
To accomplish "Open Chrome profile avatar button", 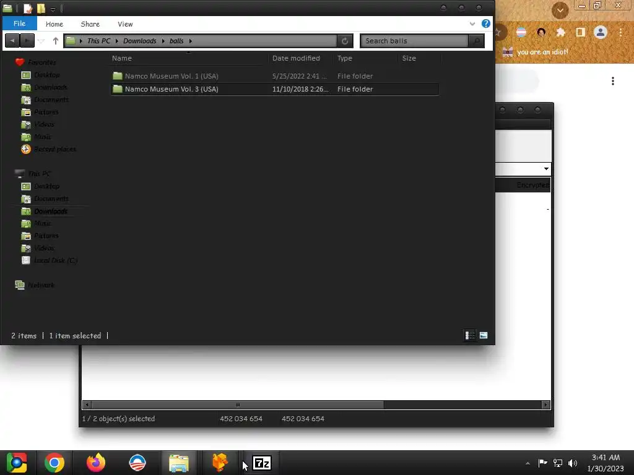I will point(601,32).
